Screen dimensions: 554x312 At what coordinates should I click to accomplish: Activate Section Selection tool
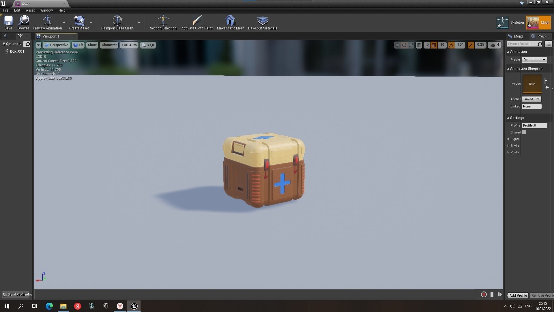163,22
